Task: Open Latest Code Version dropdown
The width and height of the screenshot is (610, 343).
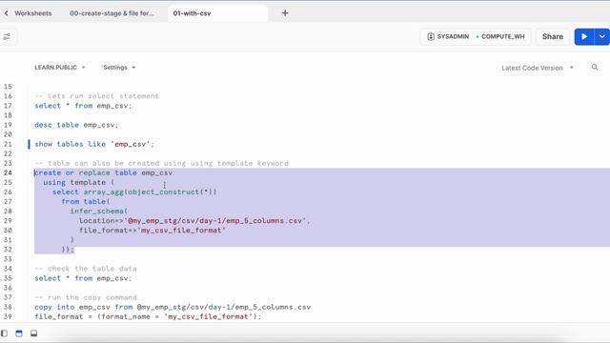Action: (538, 68)
